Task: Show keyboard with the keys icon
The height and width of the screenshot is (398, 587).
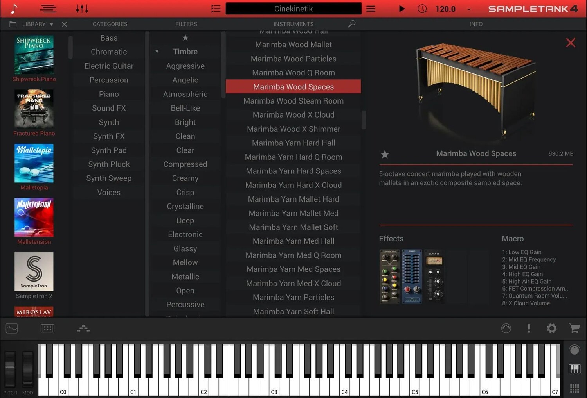Action: click(574, 369)
